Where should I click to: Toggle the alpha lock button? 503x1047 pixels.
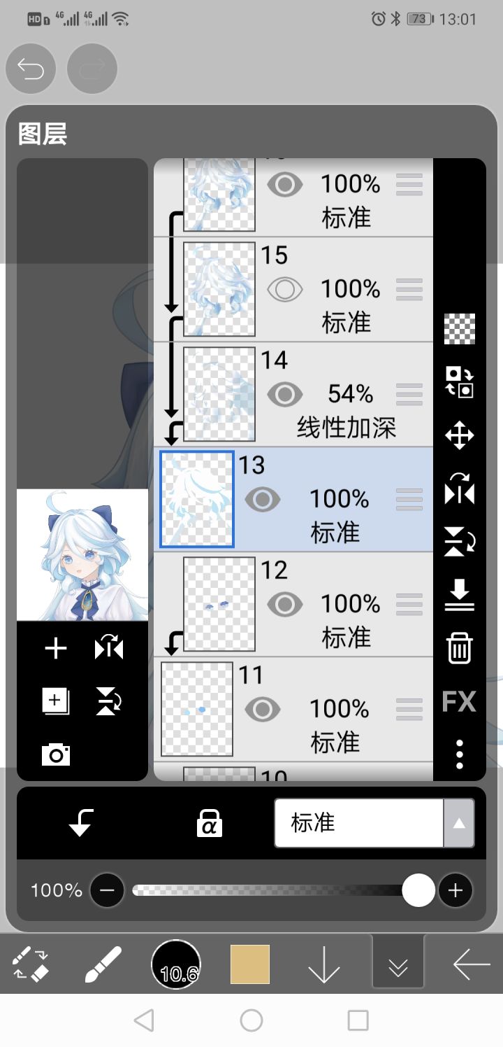pos(209,823)
